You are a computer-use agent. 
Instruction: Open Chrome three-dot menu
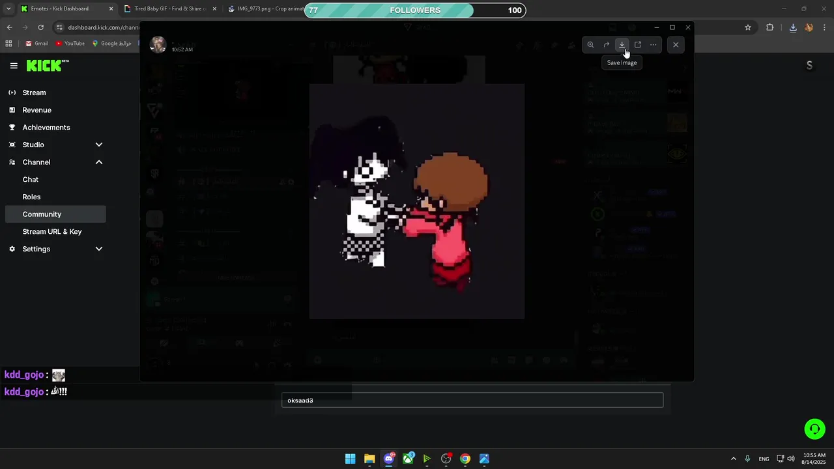click(x=825, y=27)
